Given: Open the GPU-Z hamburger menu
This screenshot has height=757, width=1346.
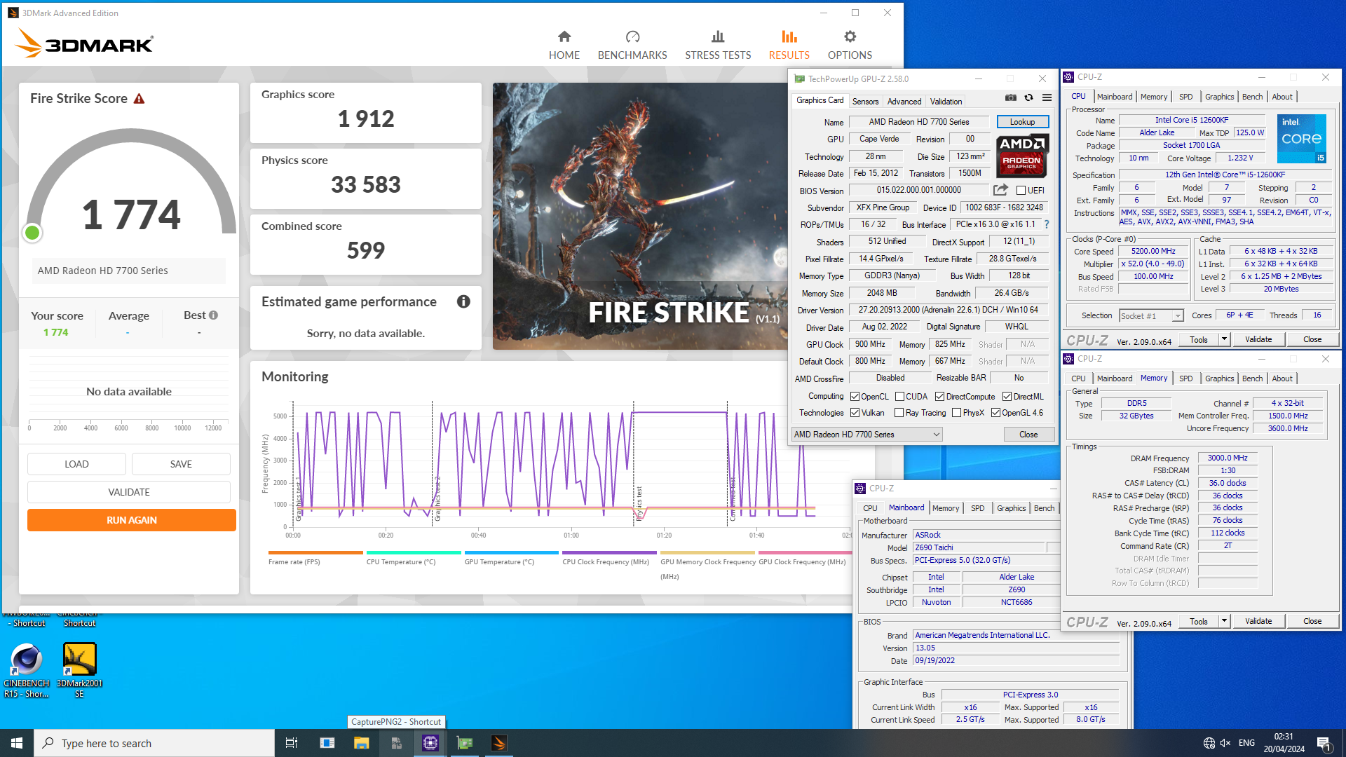Looking at the screenshot, I should coord(1047,98).
